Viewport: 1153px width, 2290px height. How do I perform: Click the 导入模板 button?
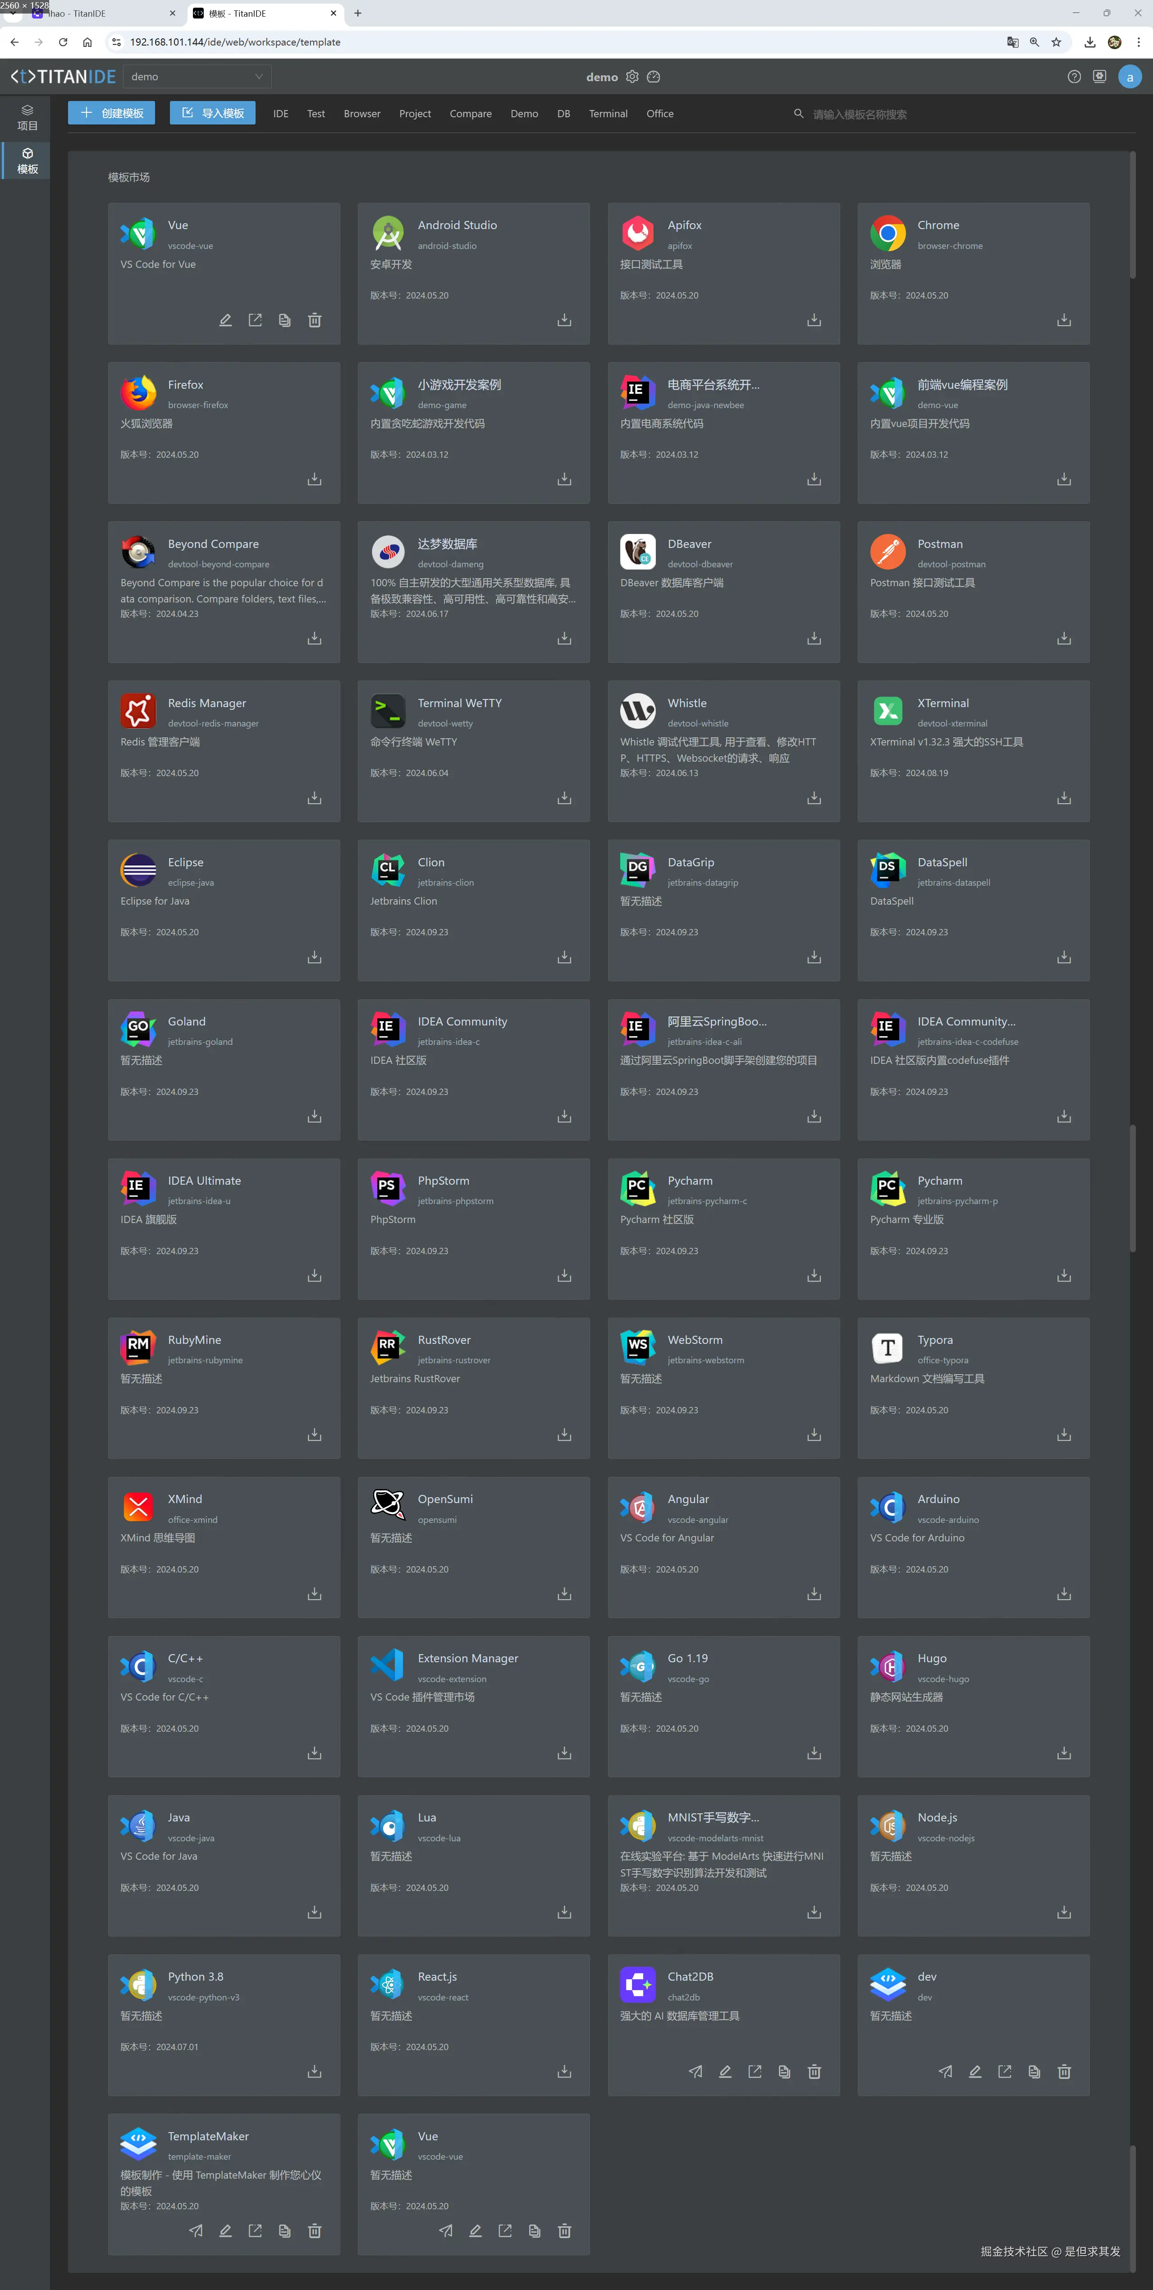tap(212, 113)
